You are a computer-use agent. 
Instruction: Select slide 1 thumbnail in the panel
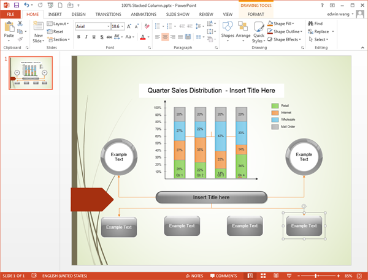coord(30,74)
